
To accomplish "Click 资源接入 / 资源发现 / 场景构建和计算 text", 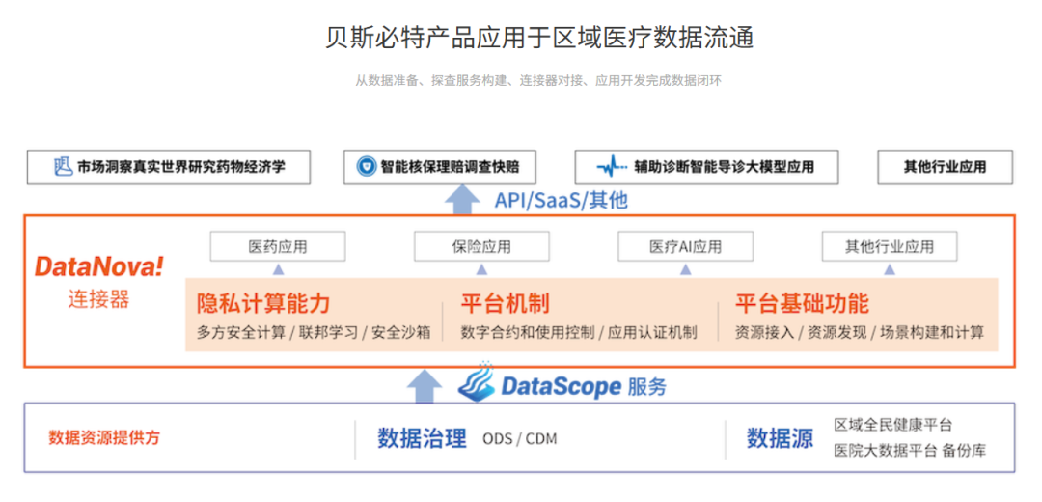I will pyautogui.click(x=860, y=332).
